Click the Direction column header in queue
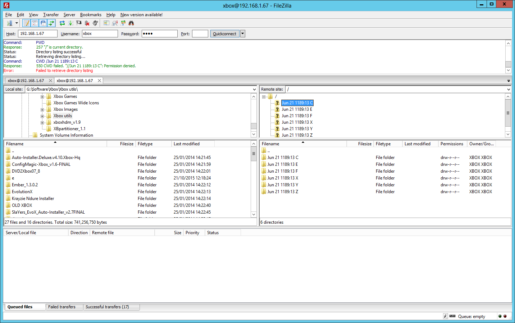 coord(79,233)
